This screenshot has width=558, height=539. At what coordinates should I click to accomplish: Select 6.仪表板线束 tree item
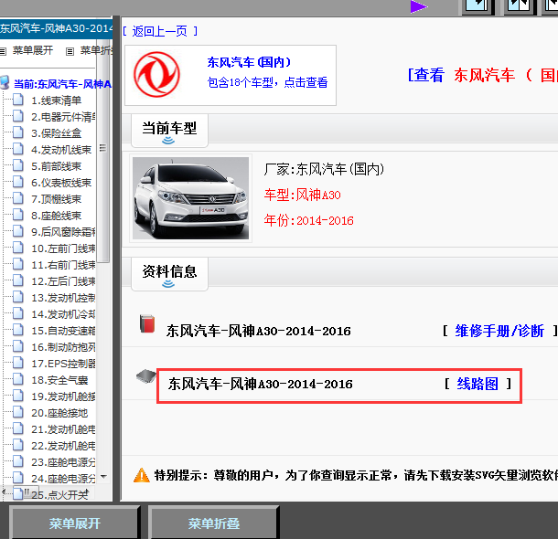click(61, 183)
